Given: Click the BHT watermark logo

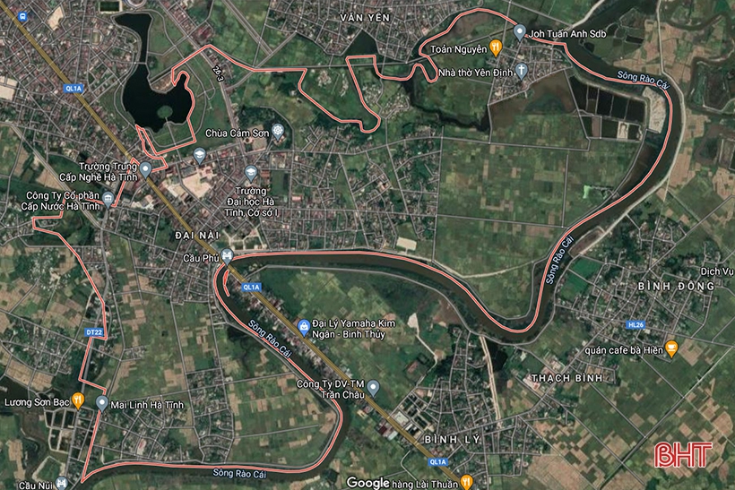Looking at the screenshot, I should coord(682,454).
